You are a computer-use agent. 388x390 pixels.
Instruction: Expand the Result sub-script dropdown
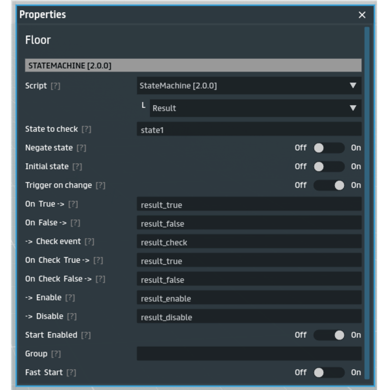[x=255, y=108]
